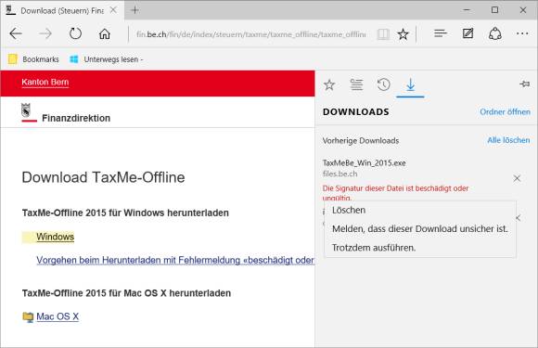Click the Kanton Bern header link
The height and width of the screenshot is (348, 538).
[45, 82]
